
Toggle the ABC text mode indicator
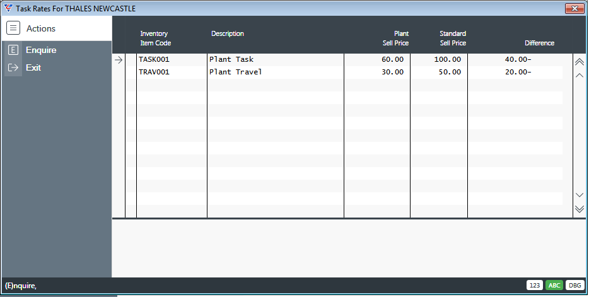pyautogui.click(x=554, y=286)
